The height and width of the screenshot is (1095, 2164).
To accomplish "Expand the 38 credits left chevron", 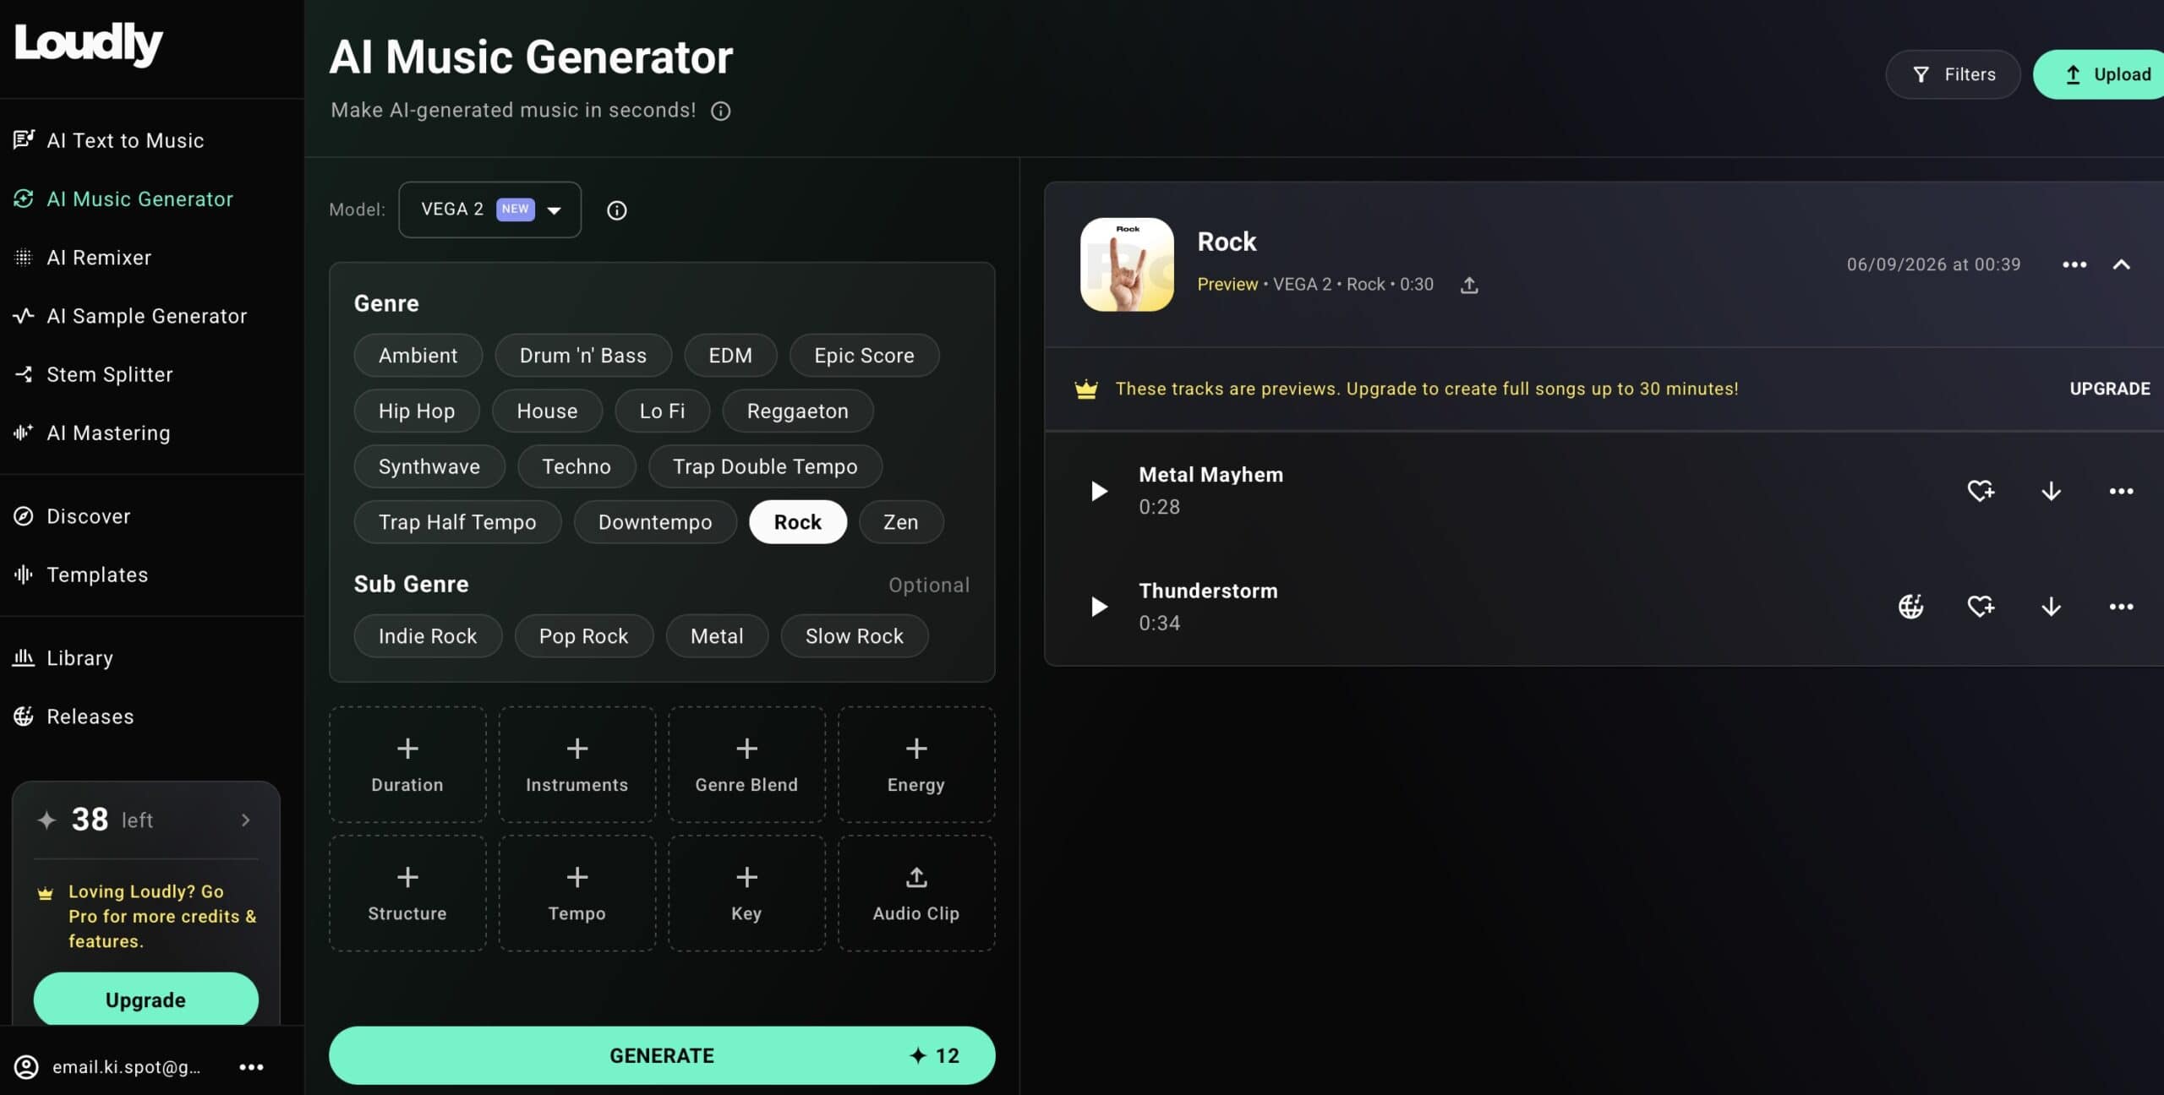I will [246, 820].
